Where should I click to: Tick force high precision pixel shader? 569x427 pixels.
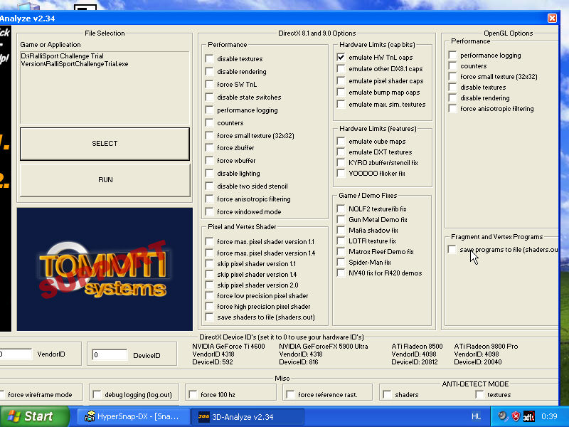point(209,306)
